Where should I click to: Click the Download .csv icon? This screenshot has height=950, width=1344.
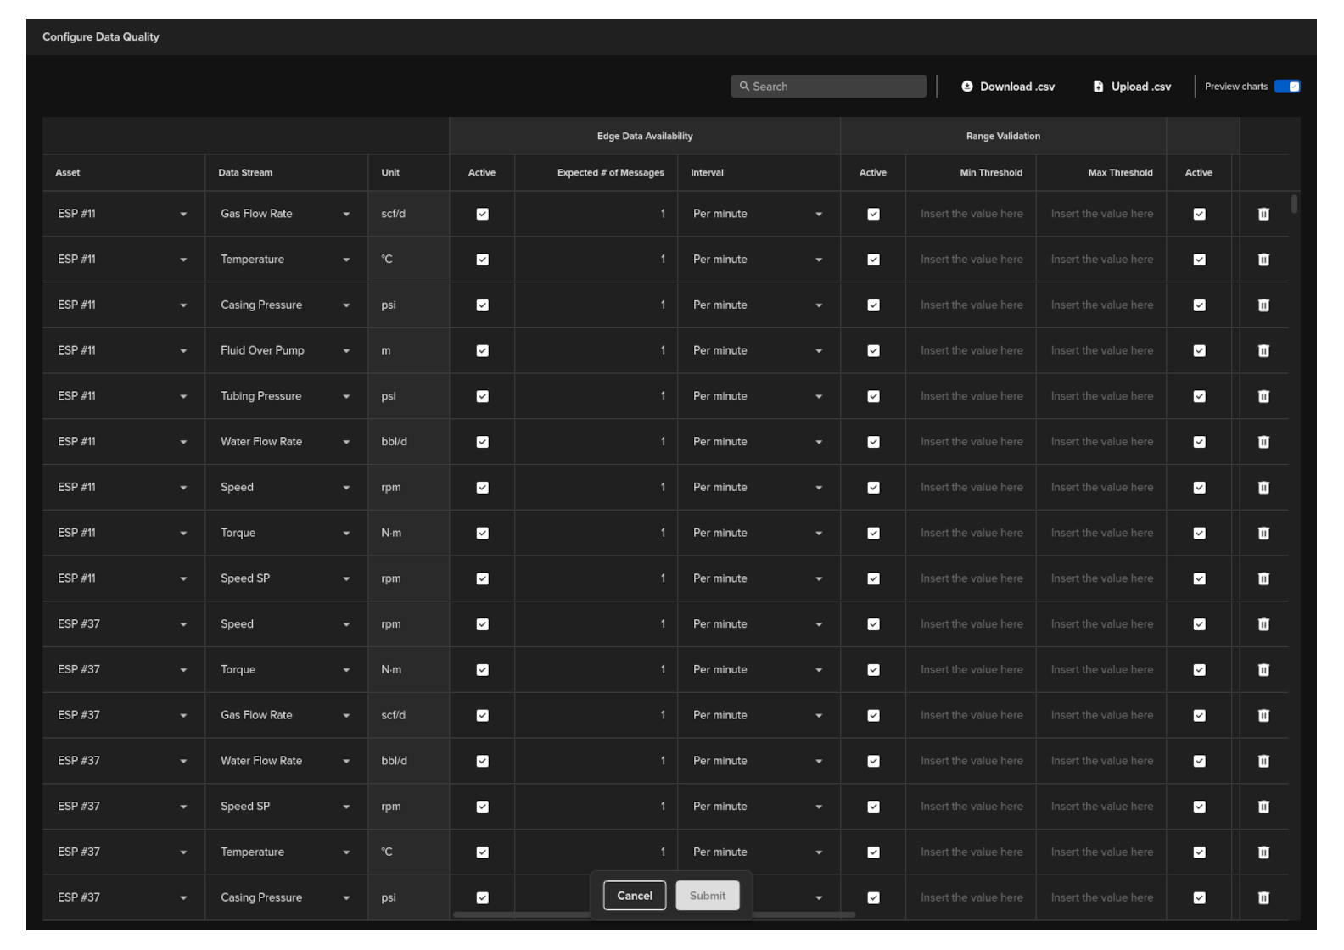[x=966, y=87]
